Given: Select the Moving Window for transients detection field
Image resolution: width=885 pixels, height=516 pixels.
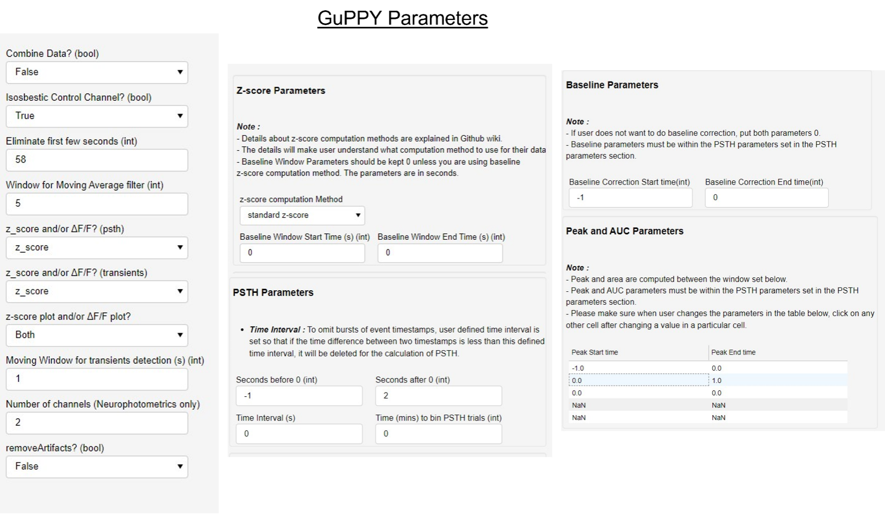Looking at the screenshot, I should click(97, 379).
